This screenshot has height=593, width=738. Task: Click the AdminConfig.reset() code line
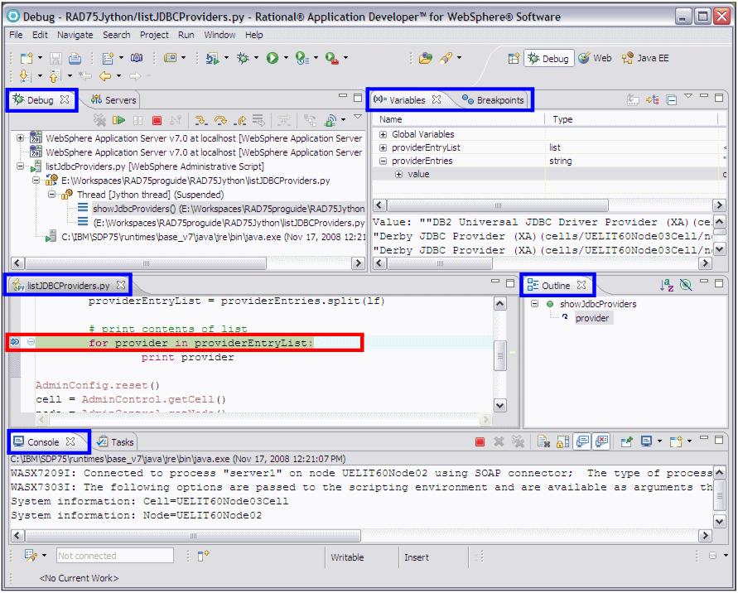pos(98,385)
